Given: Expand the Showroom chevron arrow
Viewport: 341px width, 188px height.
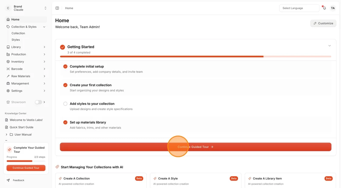Looking at the screenshot, I should coord(44,102).
